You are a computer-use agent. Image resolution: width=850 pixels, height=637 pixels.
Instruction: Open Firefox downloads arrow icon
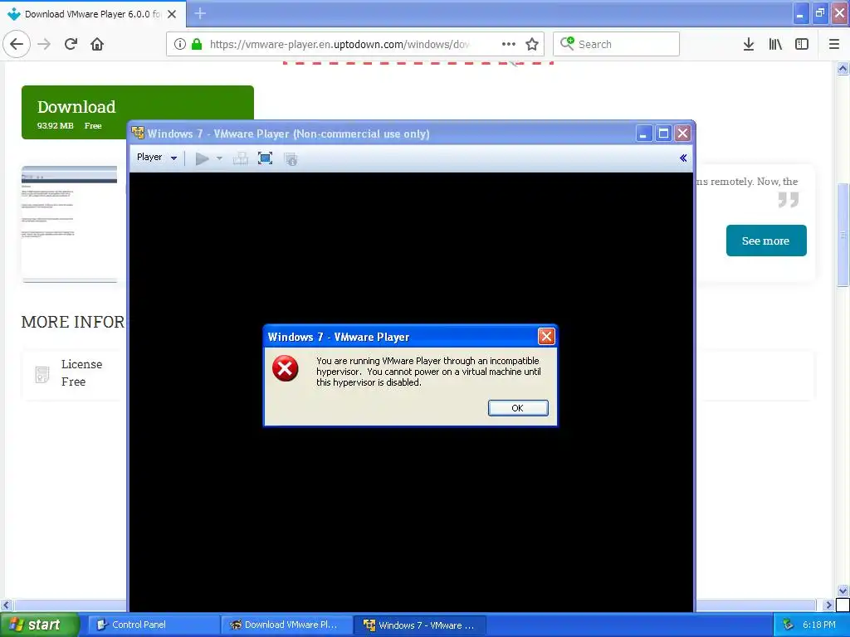pyautogui.click(x=749, y=44)
